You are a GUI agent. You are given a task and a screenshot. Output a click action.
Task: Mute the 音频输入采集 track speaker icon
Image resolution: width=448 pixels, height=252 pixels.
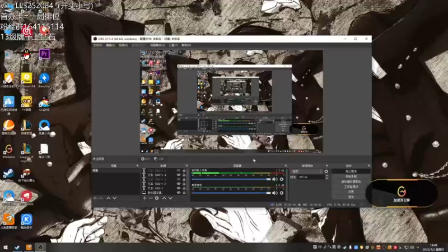tap(274, 179)
